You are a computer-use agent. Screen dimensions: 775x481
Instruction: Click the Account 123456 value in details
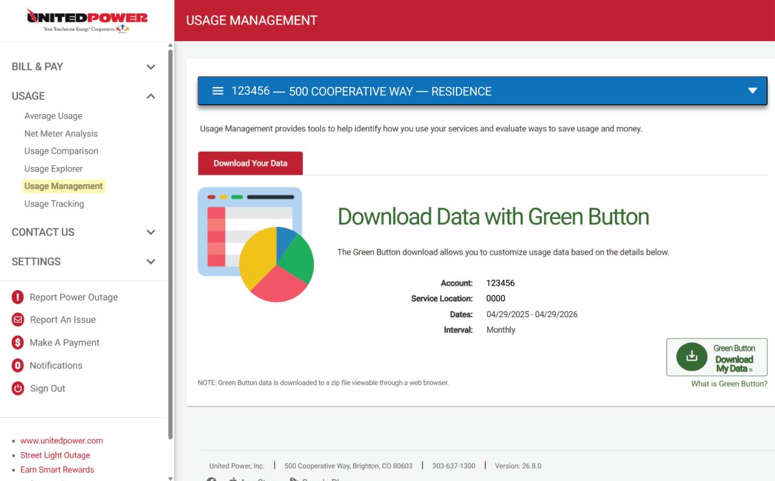click(x=501, y=283)
